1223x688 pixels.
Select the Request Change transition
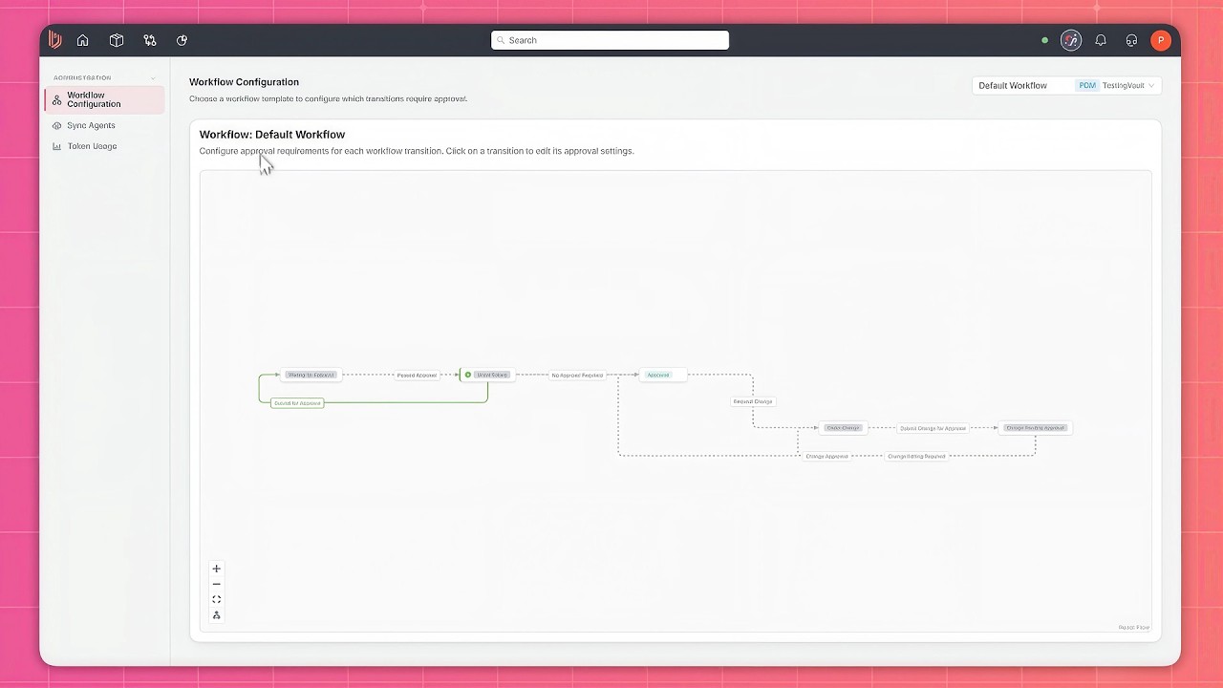(753, 401)
